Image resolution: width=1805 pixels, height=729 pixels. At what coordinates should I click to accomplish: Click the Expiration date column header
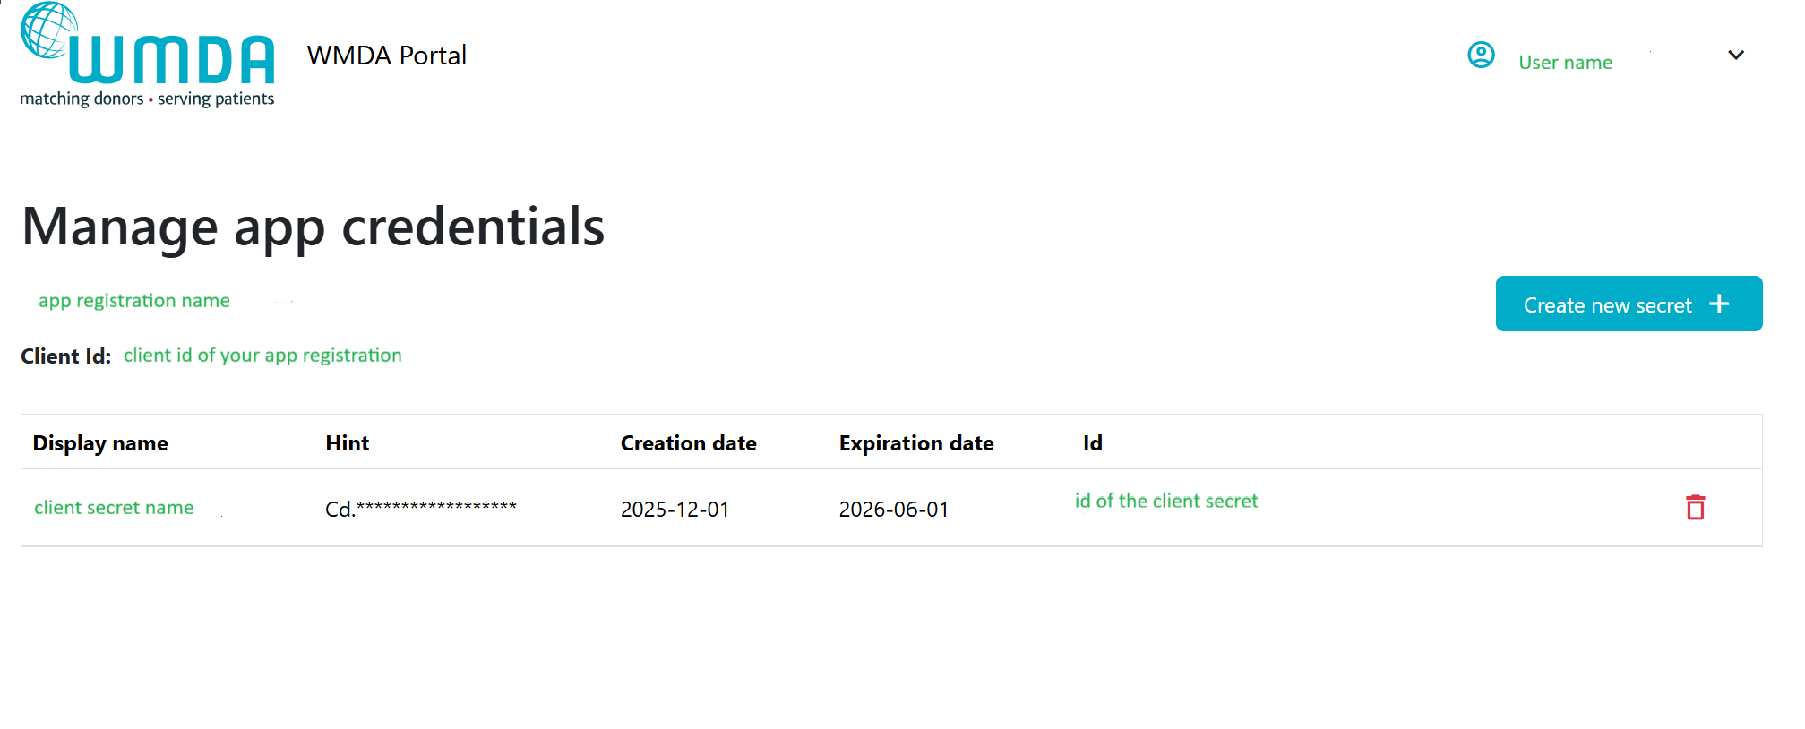(x=915, y=443)
